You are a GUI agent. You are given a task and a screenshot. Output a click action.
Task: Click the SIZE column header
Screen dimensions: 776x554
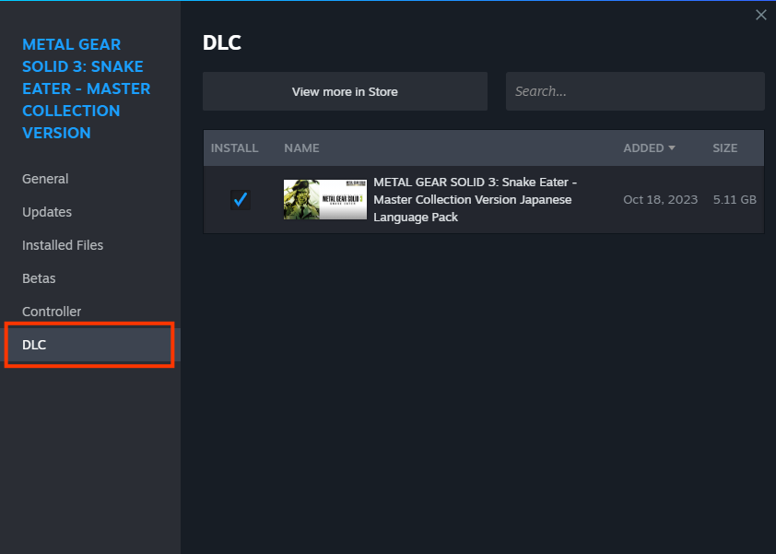click(725, 148)
